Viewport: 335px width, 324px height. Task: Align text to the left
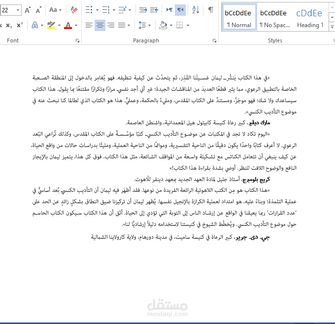[89, 26]
